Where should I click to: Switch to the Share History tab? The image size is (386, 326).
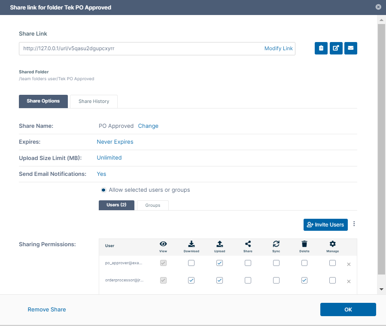pyautogui.click(x=94, y=101)
